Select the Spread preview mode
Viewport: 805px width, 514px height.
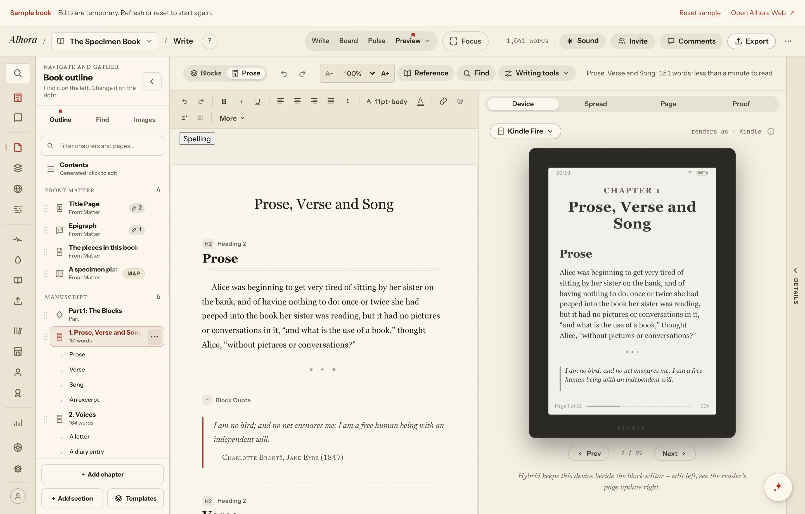595,104
